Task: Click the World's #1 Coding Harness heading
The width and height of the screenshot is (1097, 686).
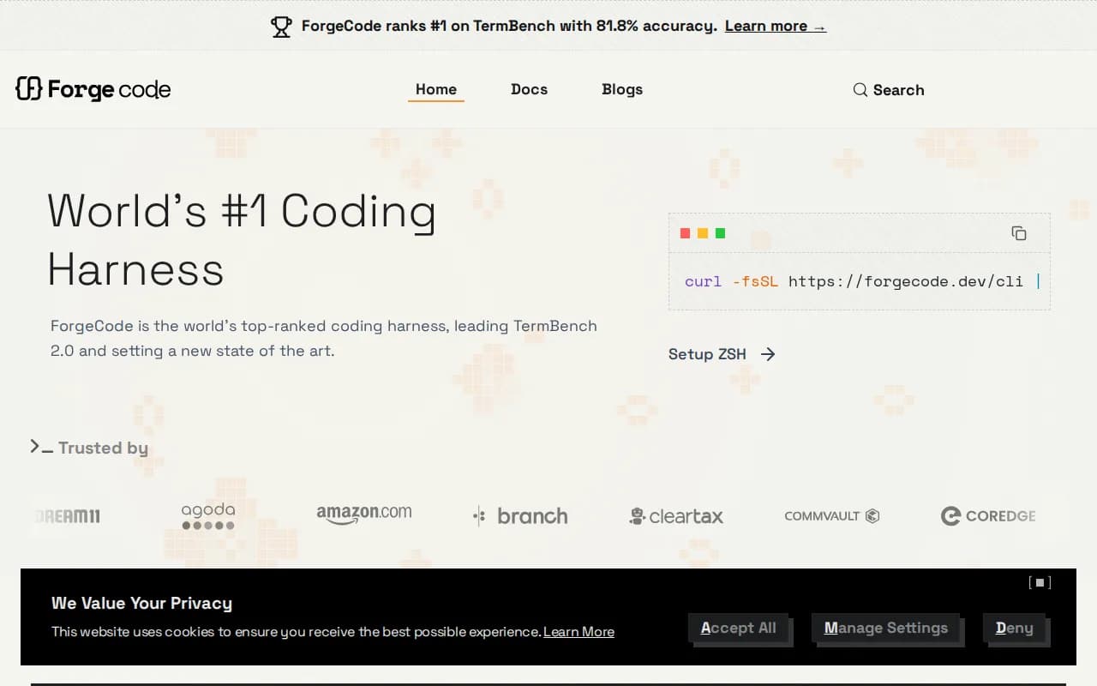Action: pos(242,240)
